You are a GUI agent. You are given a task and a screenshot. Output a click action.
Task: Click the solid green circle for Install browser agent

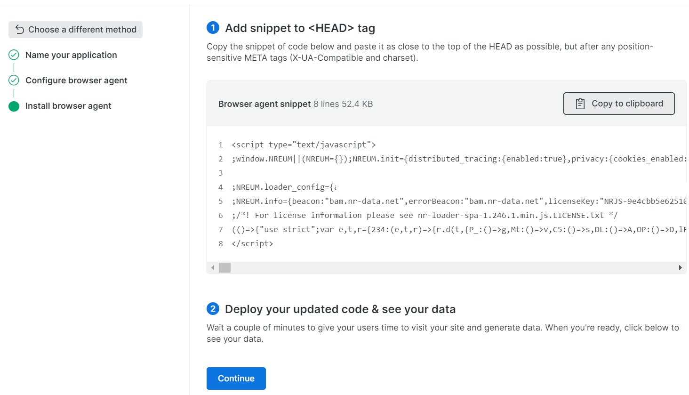[x=14, y=106]
